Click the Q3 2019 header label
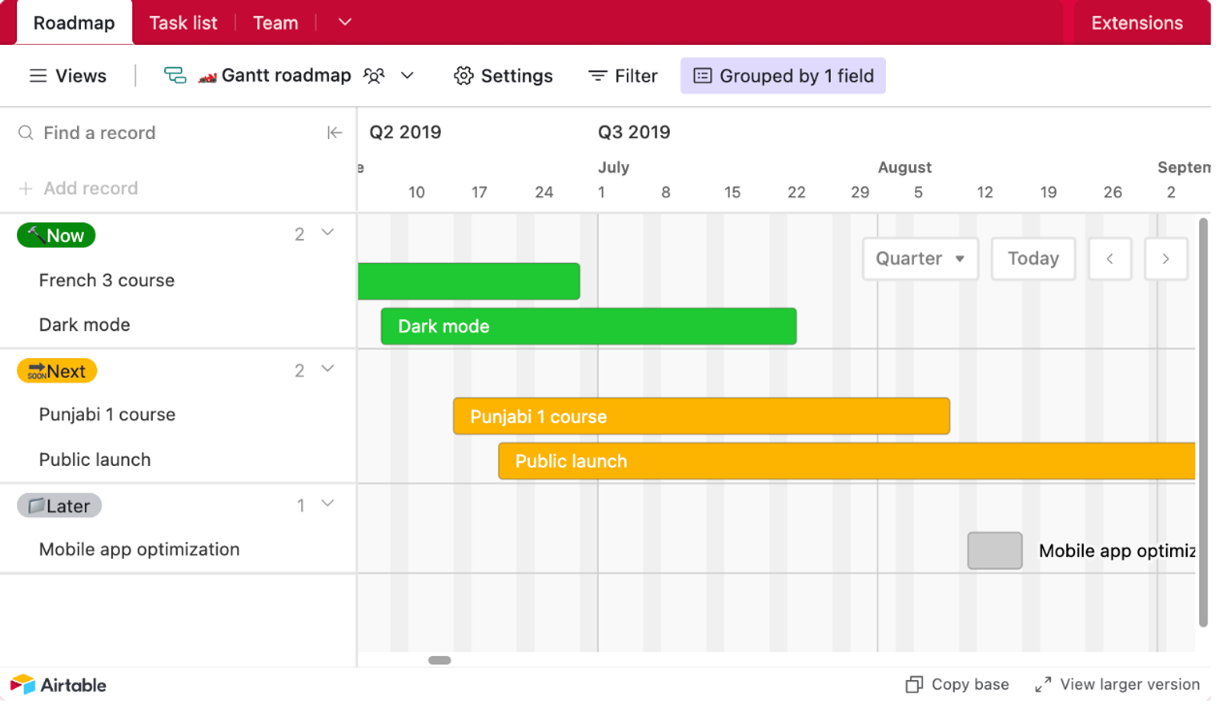1222x704 pixels. pos(634,132)
